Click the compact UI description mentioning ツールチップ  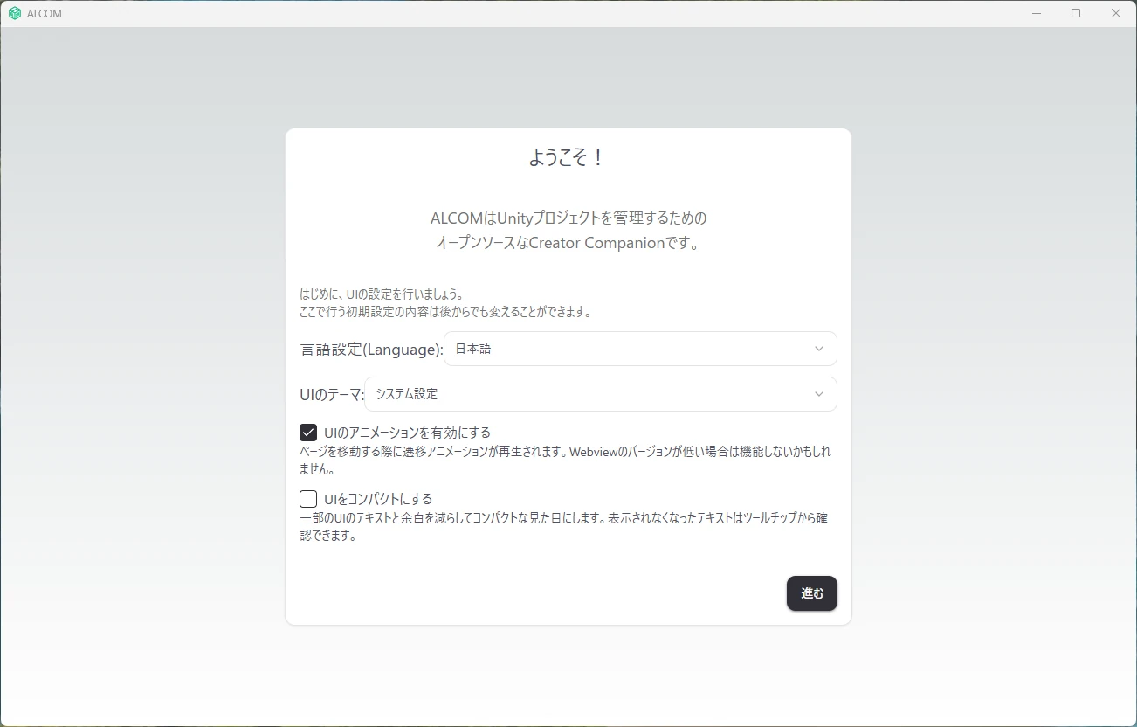pyautogui.click(x=564, y=527)
